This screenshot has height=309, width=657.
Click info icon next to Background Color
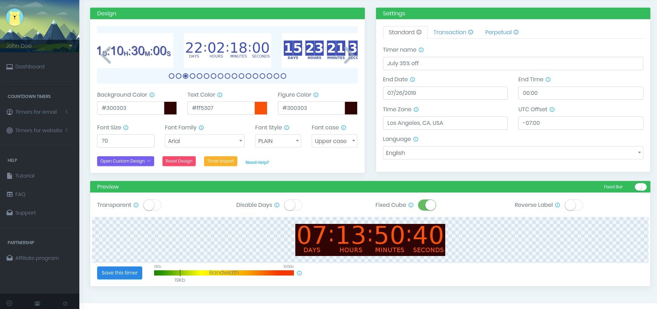point(152,95)
